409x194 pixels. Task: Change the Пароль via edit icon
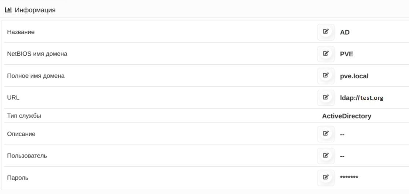pos(325,178)
